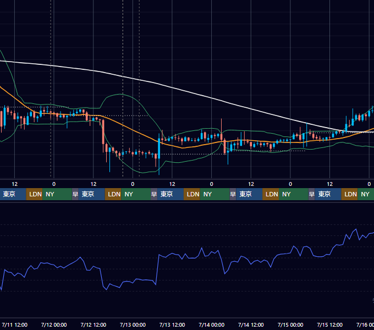Click the 7/14 00:00 date label
The image size is (374, 330).
coord(212,324)
